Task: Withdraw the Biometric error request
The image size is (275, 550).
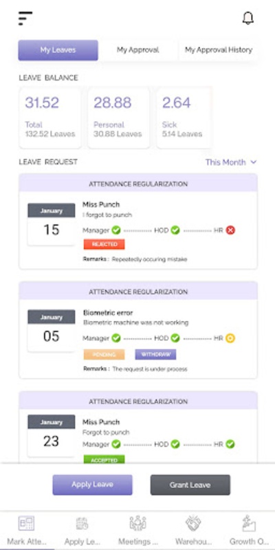Action: [x=155, y=355]
